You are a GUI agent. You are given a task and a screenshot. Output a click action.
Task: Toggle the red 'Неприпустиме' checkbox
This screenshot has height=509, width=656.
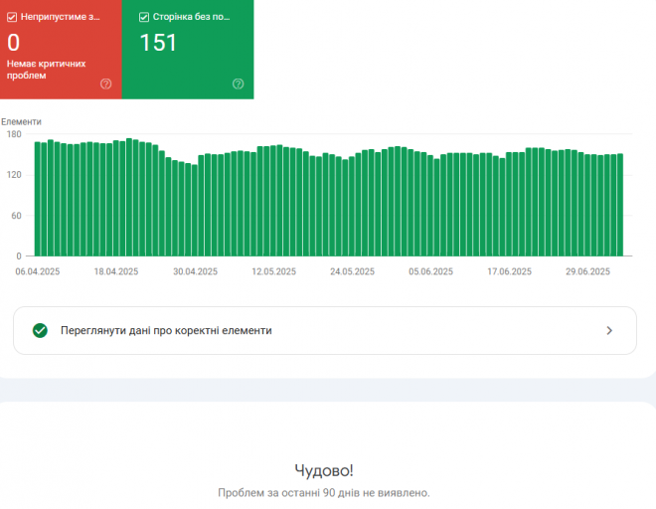click(x=12, y=17)
